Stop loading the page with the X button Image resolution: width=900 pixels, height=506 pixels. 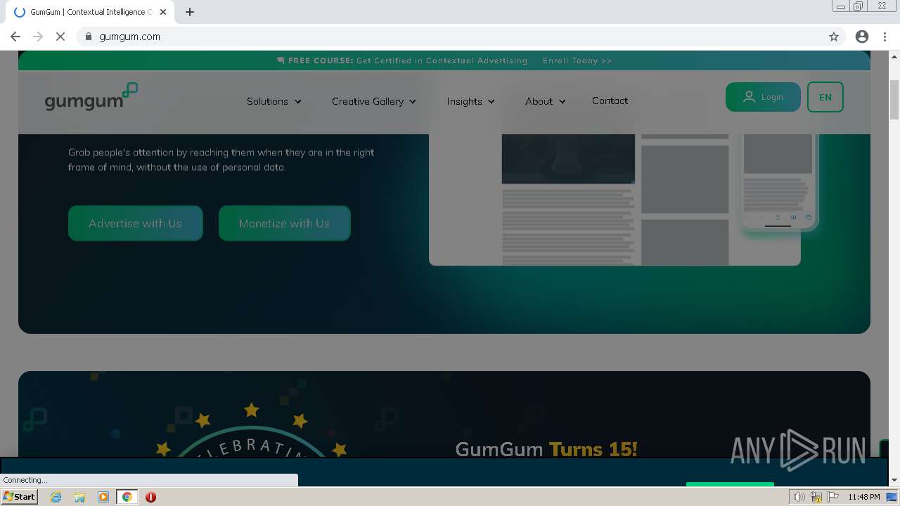[60, 37]
